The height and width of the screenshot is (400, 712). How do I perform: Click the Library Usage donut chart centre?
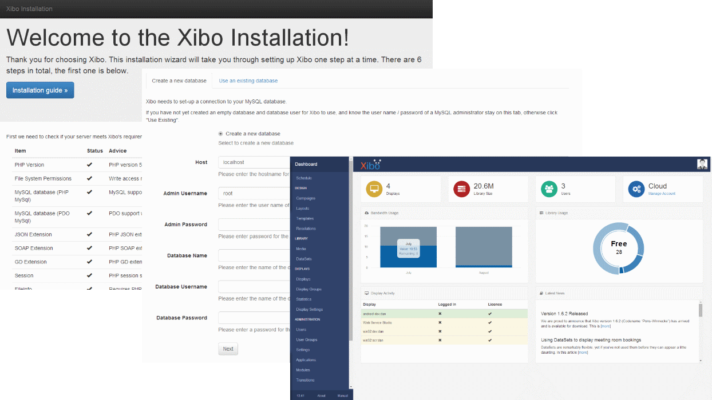pos(619,247)
